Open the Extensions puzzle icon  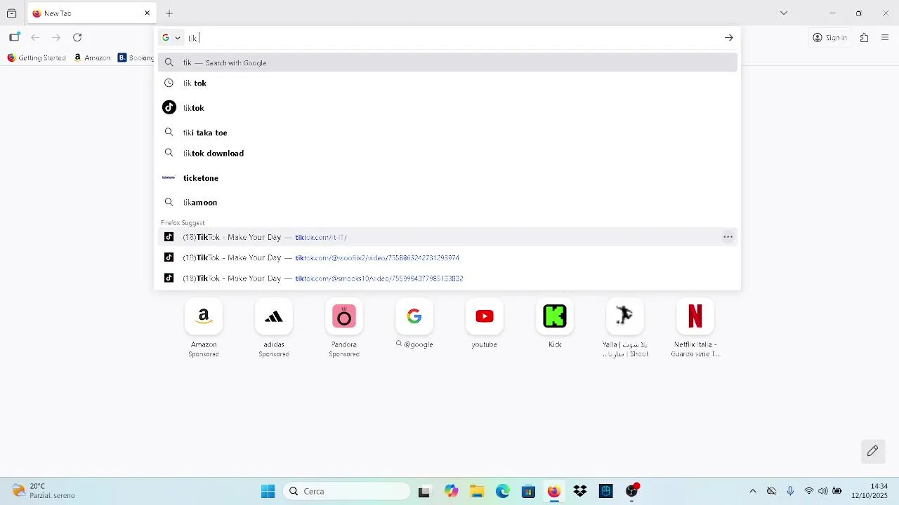[x=865, y=38]
